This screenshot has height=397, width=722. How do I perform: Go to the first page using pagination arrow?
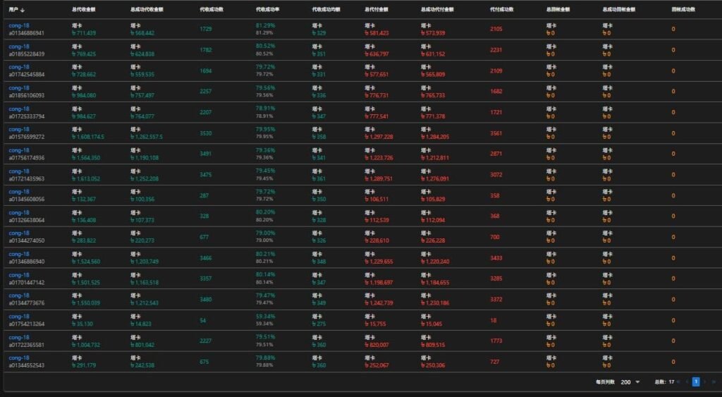pyautogui.click(x=679, y=381)
